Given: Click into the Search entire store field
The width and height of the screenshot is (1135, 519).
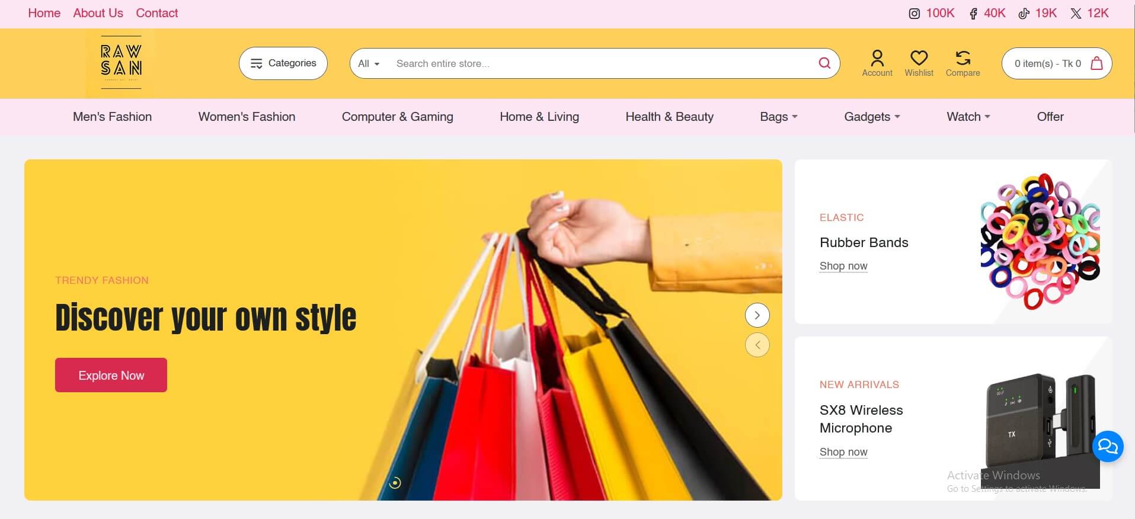Looking at the screenshot, I should [x=602, y=63].
